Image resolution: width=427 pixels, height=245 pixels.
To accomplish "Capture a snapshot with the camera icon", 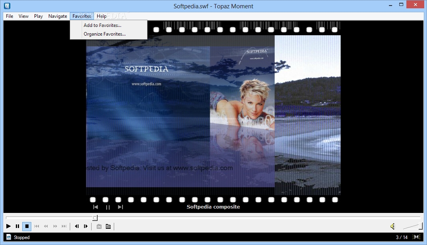I will click(x=99, y=226).
